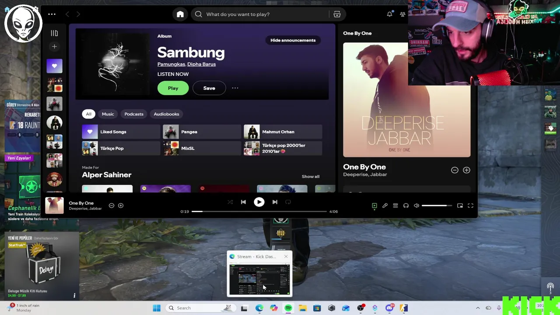Open the play queue

click(x=395, y=206)
